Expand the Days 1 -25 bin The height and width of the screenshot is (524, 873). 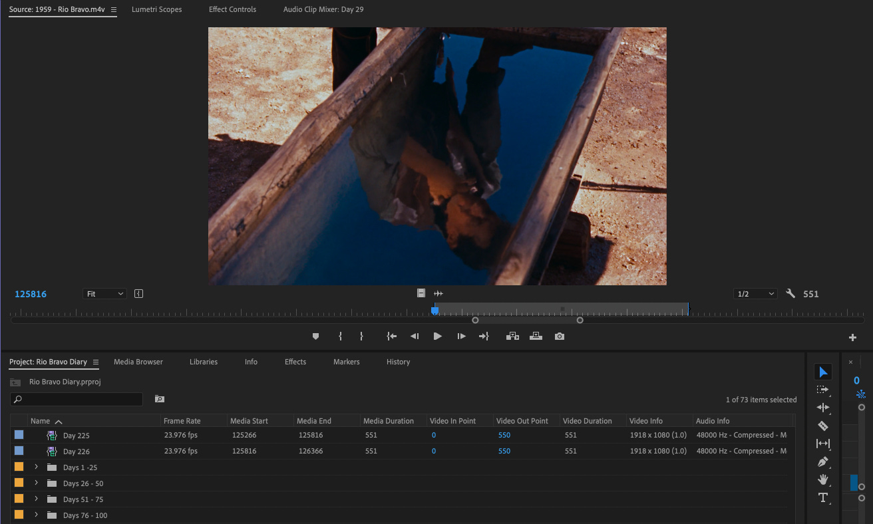[x=36, y=467]
